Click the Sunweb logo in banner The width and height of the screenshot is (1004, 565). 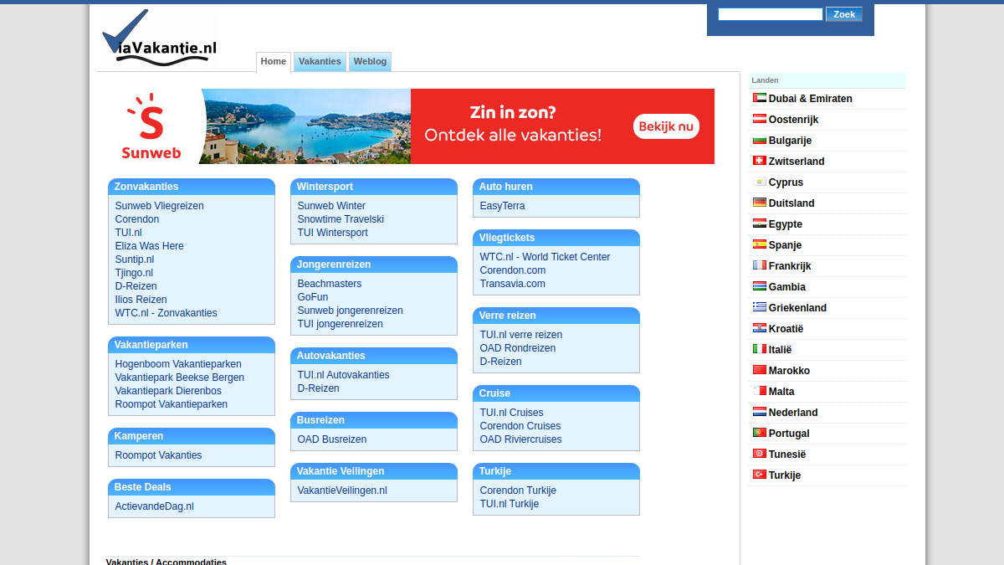pos(151,126)
